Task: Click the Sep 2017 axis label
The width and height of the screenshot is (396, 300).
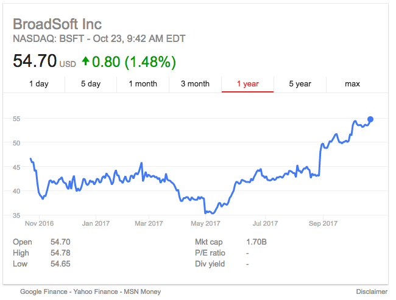Action: point(322,223)
